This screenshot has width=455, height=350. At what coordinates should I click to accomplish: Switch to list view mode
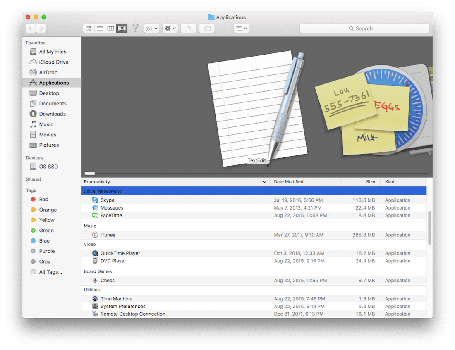coord(100,29)
